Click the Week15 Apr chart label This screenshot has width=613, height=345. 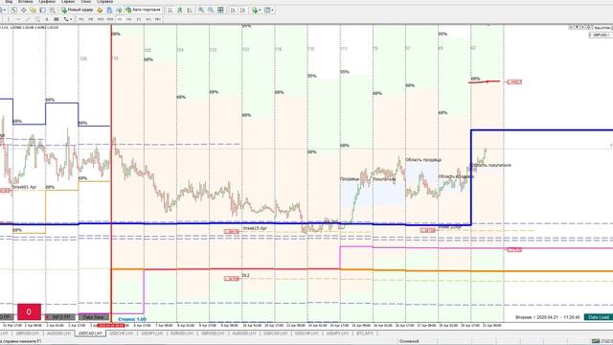[x=255, y=228]
